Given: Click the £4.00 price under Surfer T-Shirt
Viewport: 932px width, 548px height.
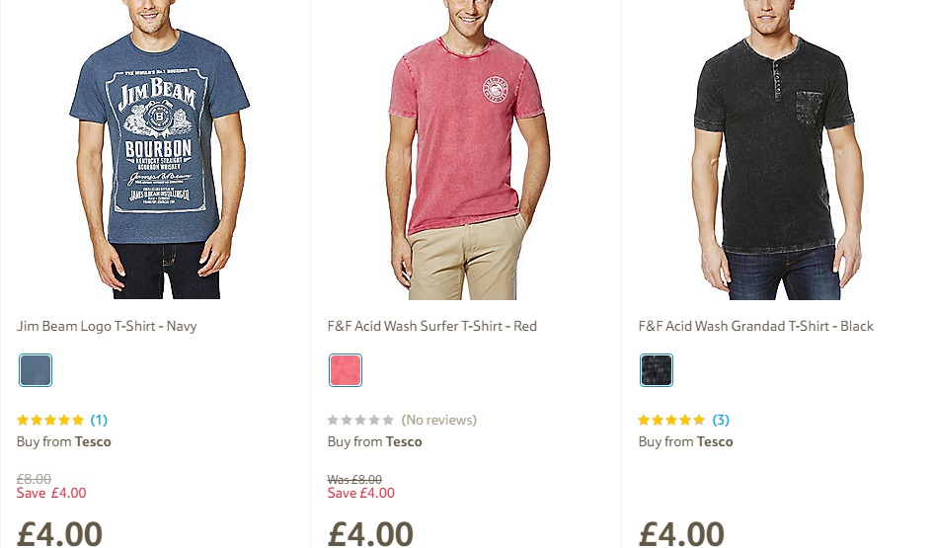Looking at the screenshot, I should click(370, 533).
